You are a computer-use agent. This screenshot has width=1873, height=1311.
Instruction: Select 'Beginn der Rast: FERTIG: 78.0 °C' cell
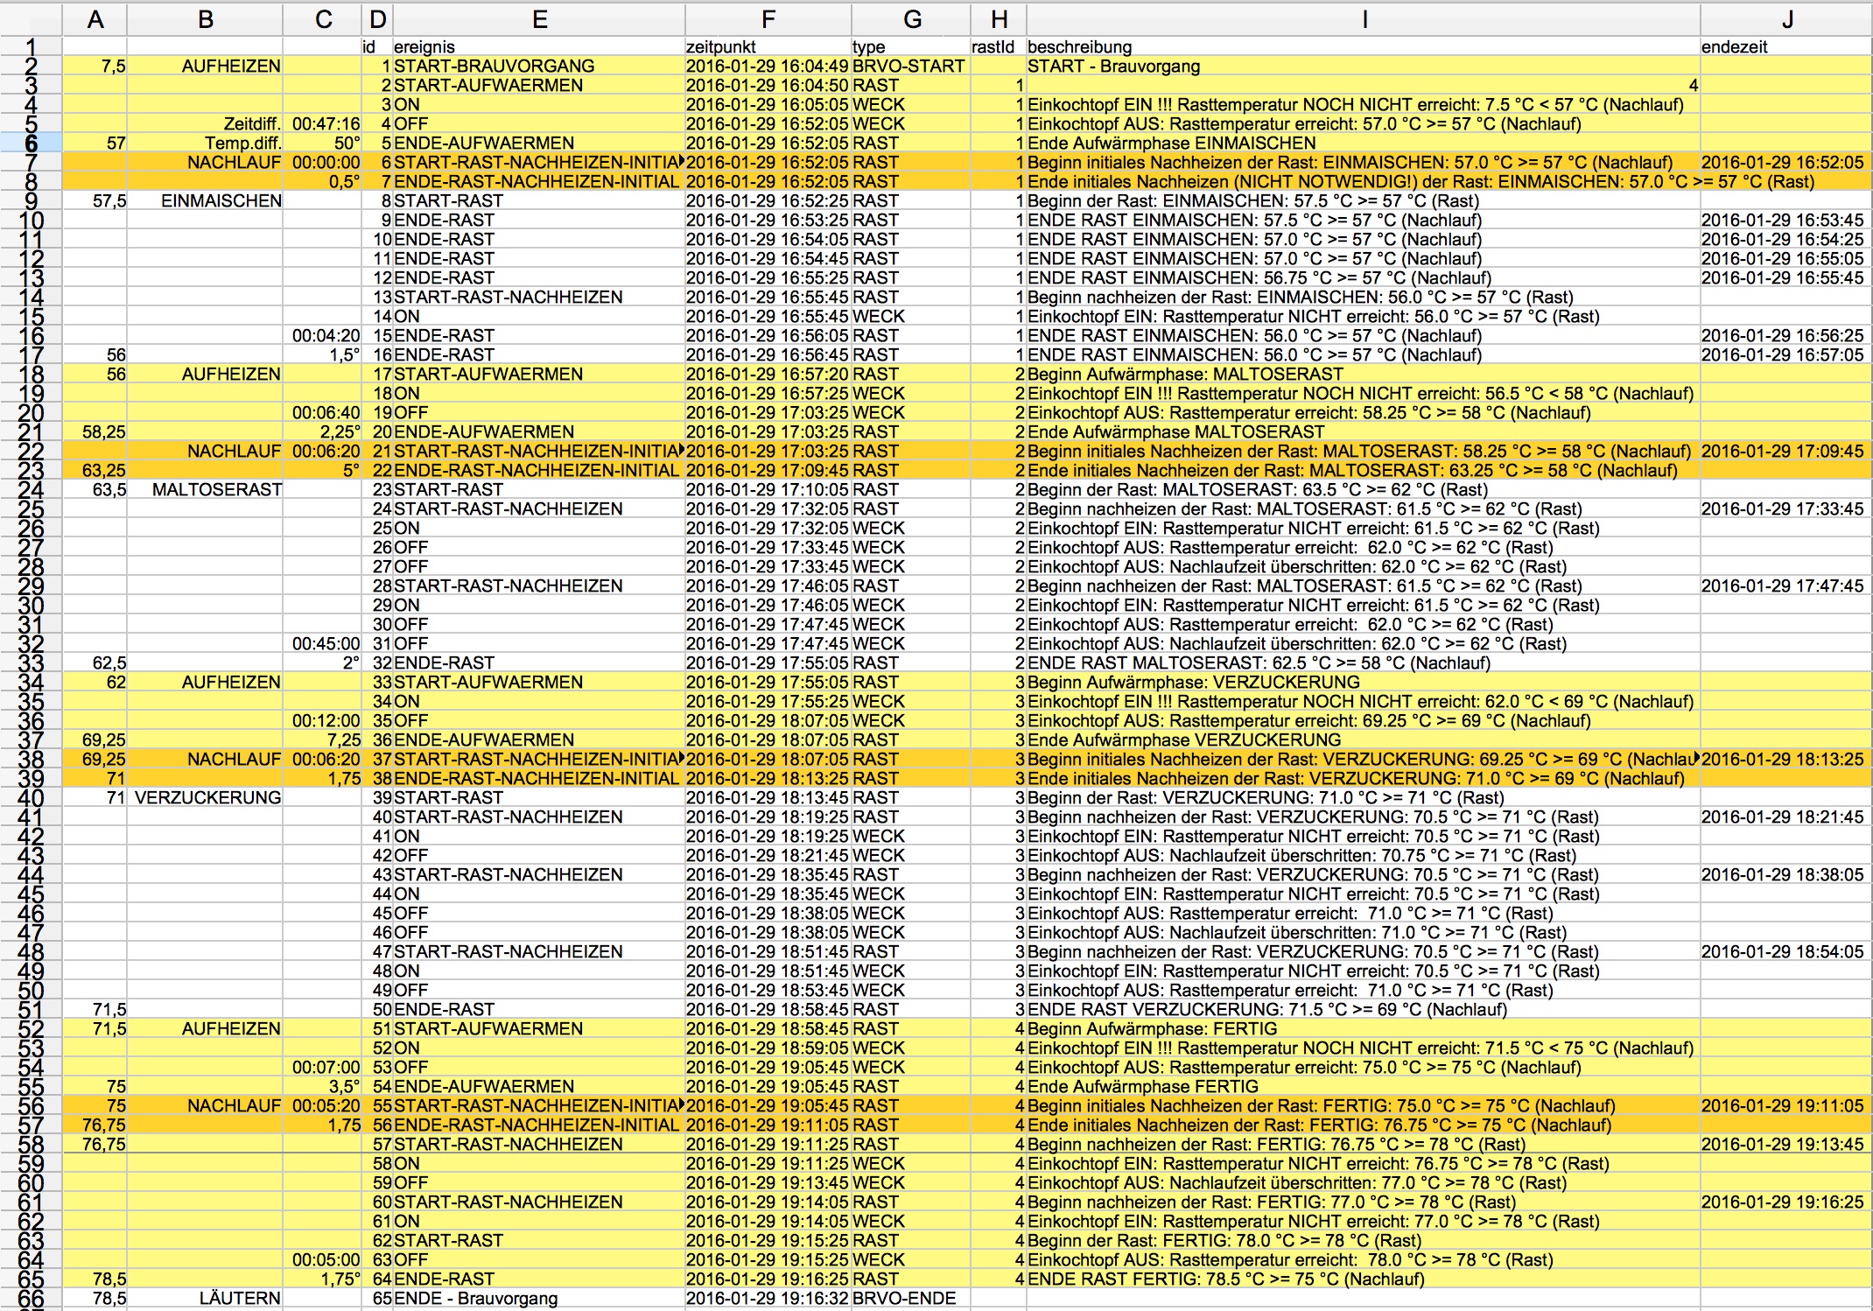(1364, 1240)
